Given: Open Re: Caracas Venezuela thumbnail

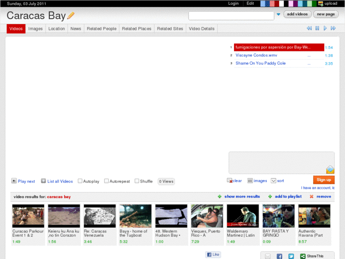Looking at the screenshot, I should click(100, 216).
